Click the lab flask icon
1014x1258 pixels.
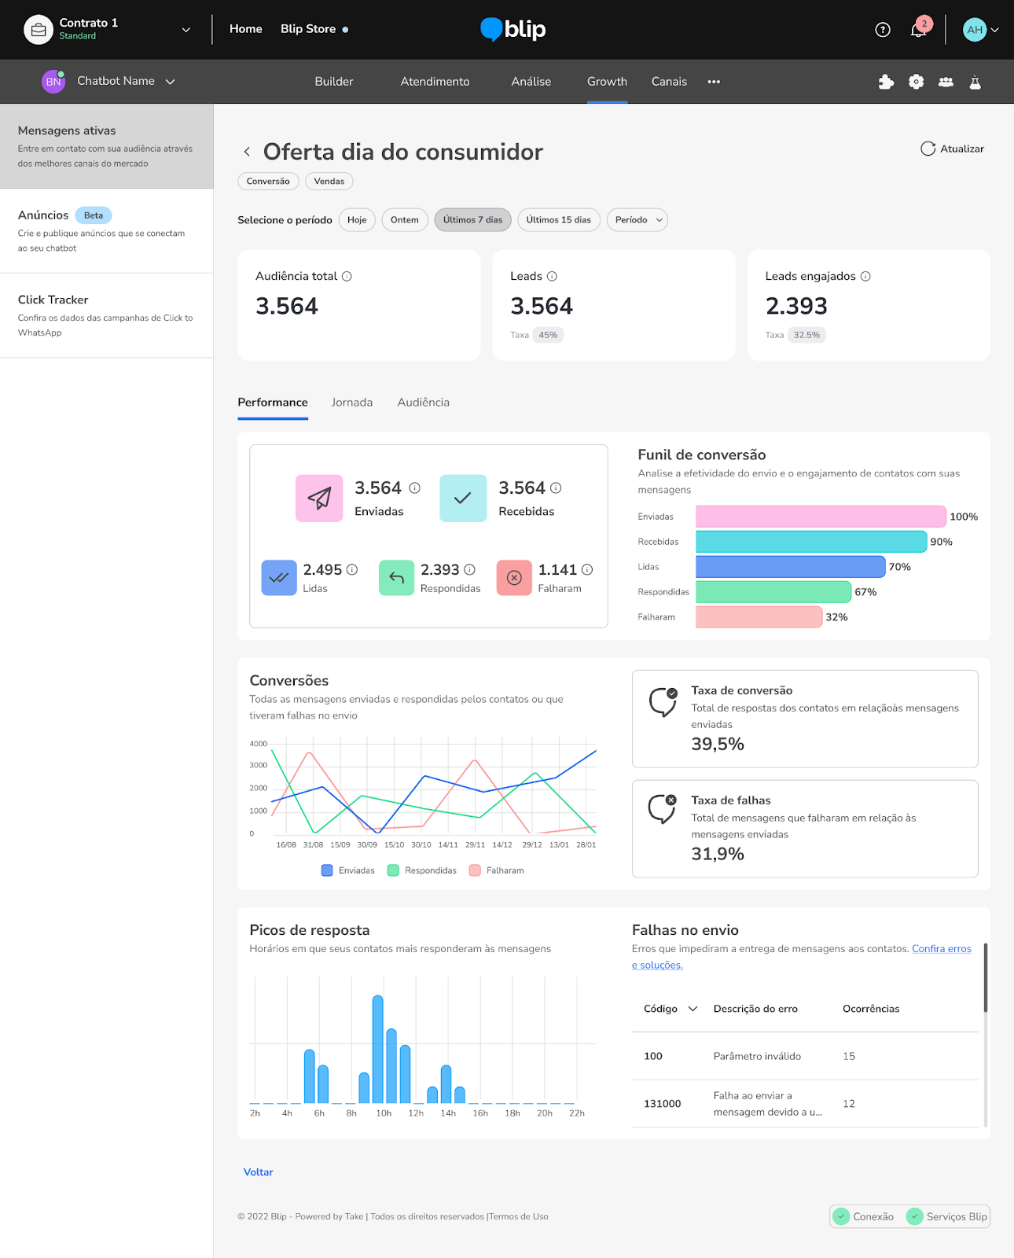(975, 82)
